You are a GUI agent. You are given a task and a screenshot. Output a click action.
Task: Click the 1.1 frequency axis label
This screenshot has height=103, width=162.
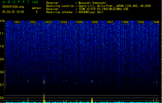[2, 33]
